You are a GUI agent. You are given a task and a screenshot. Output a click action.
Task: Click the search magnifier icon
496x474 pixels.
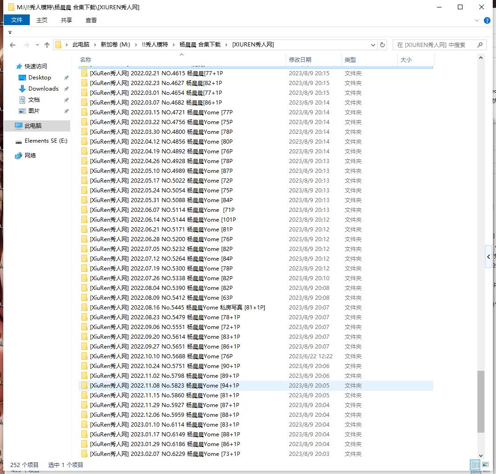(480, 45)
